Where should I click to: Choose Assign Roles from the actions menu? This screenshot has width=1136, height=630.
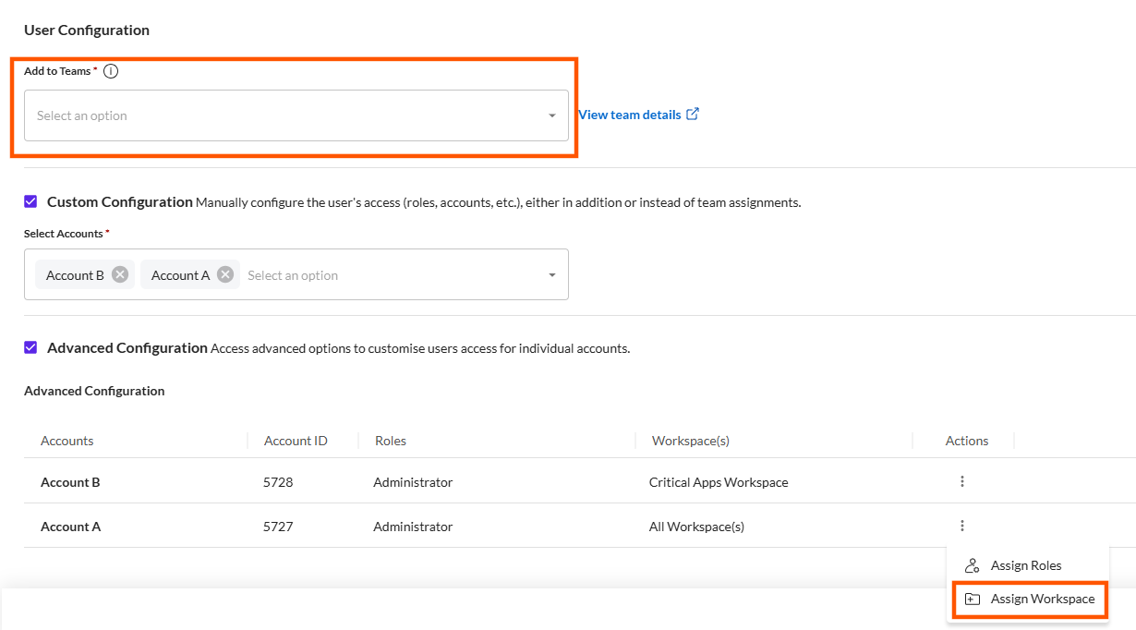[1027, 565]
